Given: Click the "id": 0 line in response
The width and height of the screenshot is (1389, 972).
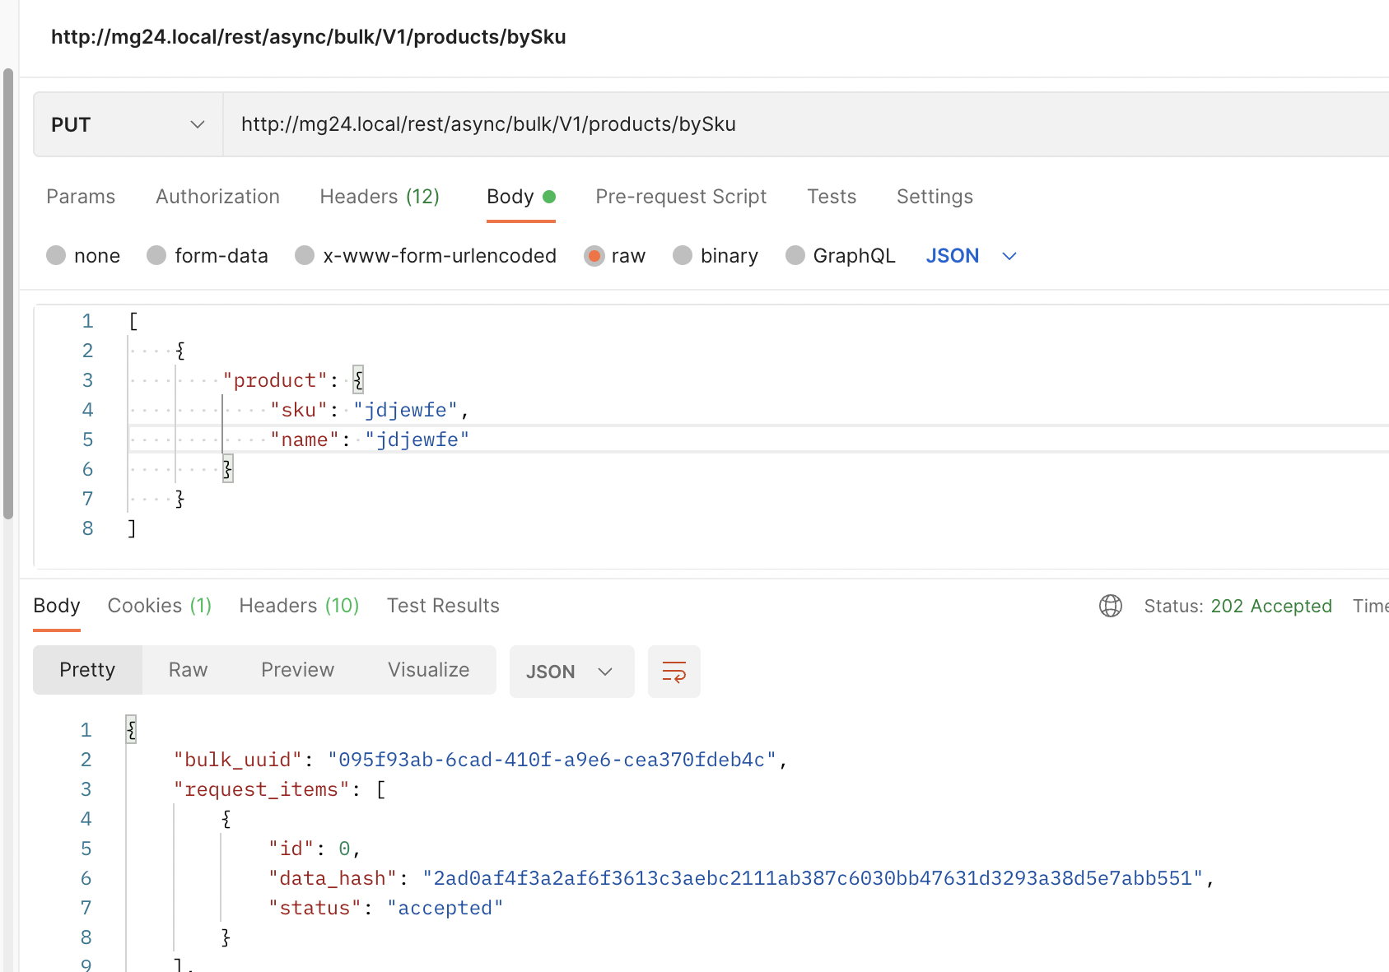Looking at the screenshot, I should (x=315, y=849).
